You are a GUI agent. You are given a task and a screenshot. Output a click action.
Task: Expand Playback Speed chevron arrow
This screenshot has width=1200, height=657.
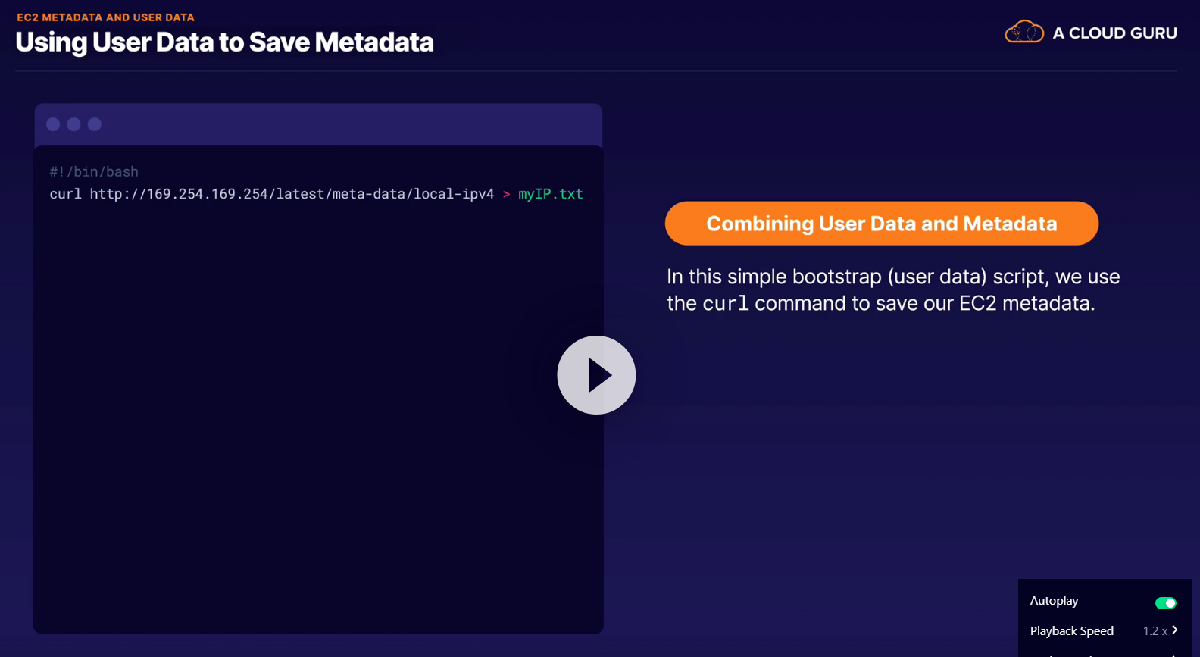pyautogui.click(x=1175, y=630)
